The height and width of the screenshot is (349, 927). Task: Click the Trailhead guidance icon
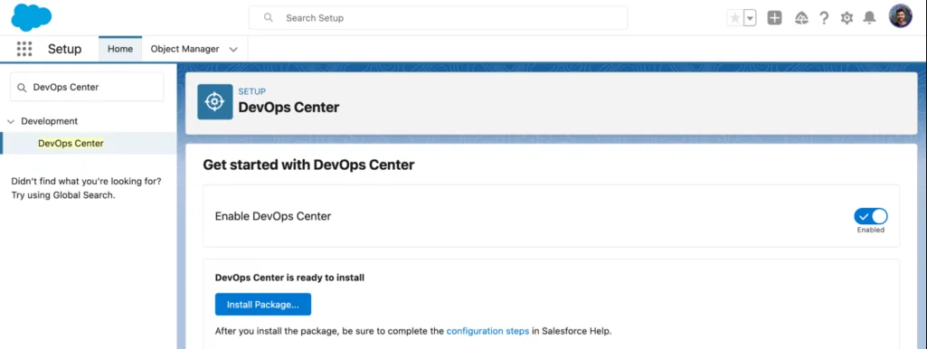(801, 18)
